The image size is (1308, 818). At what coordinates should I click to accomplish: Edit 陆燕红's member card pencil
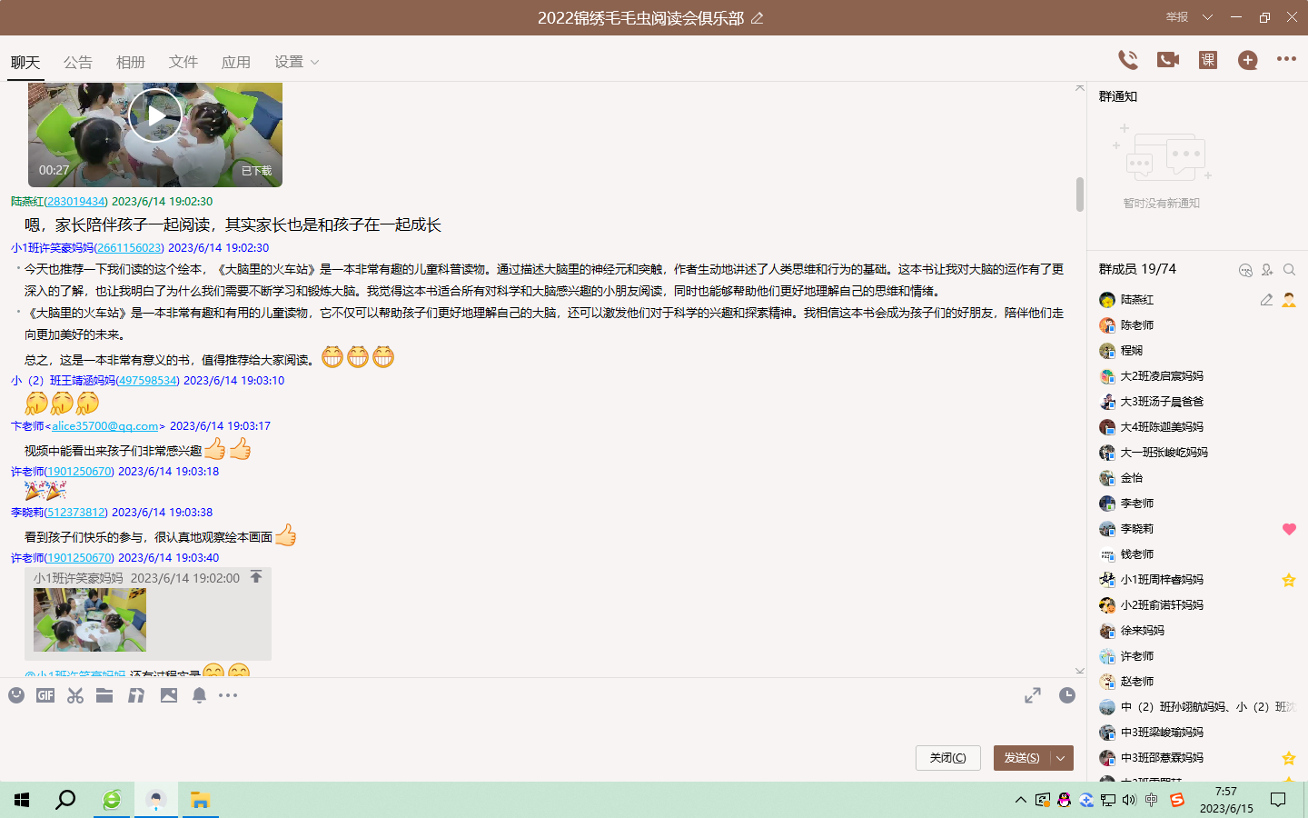[1266, 299]
